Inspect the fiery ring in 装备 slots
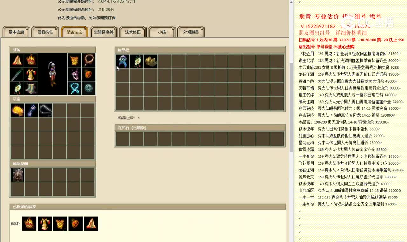The image size is (407, 242). pyautogui.click(x=88, y=60)
